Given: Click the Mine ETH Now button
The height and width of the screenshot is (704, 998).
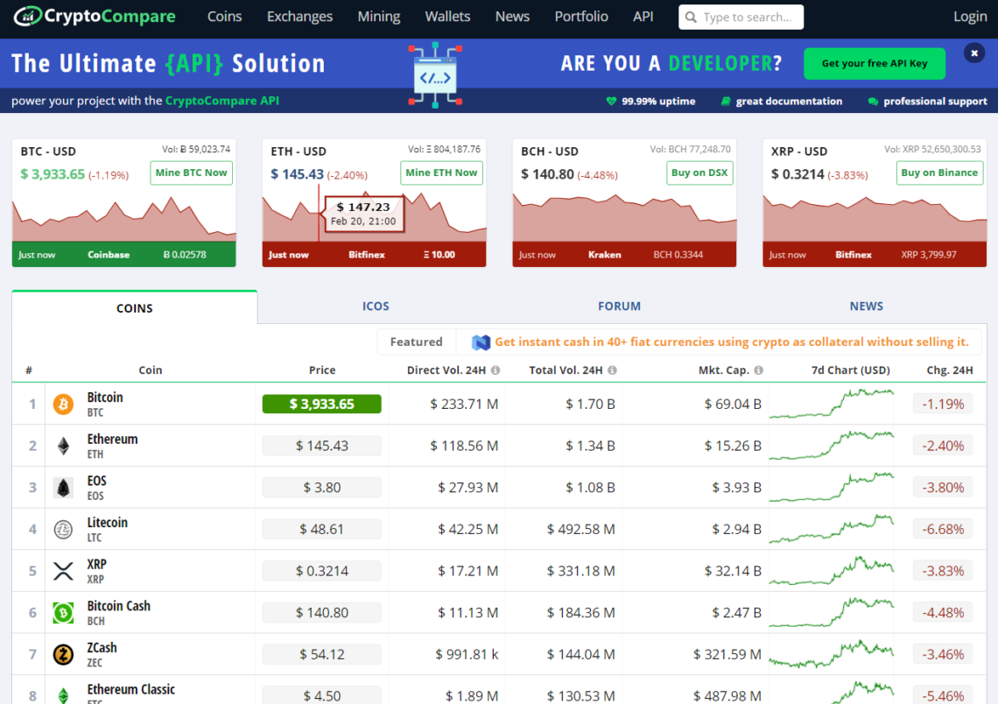Looking at the screenshot, I should pyautogui.click(x=441, y=172).
